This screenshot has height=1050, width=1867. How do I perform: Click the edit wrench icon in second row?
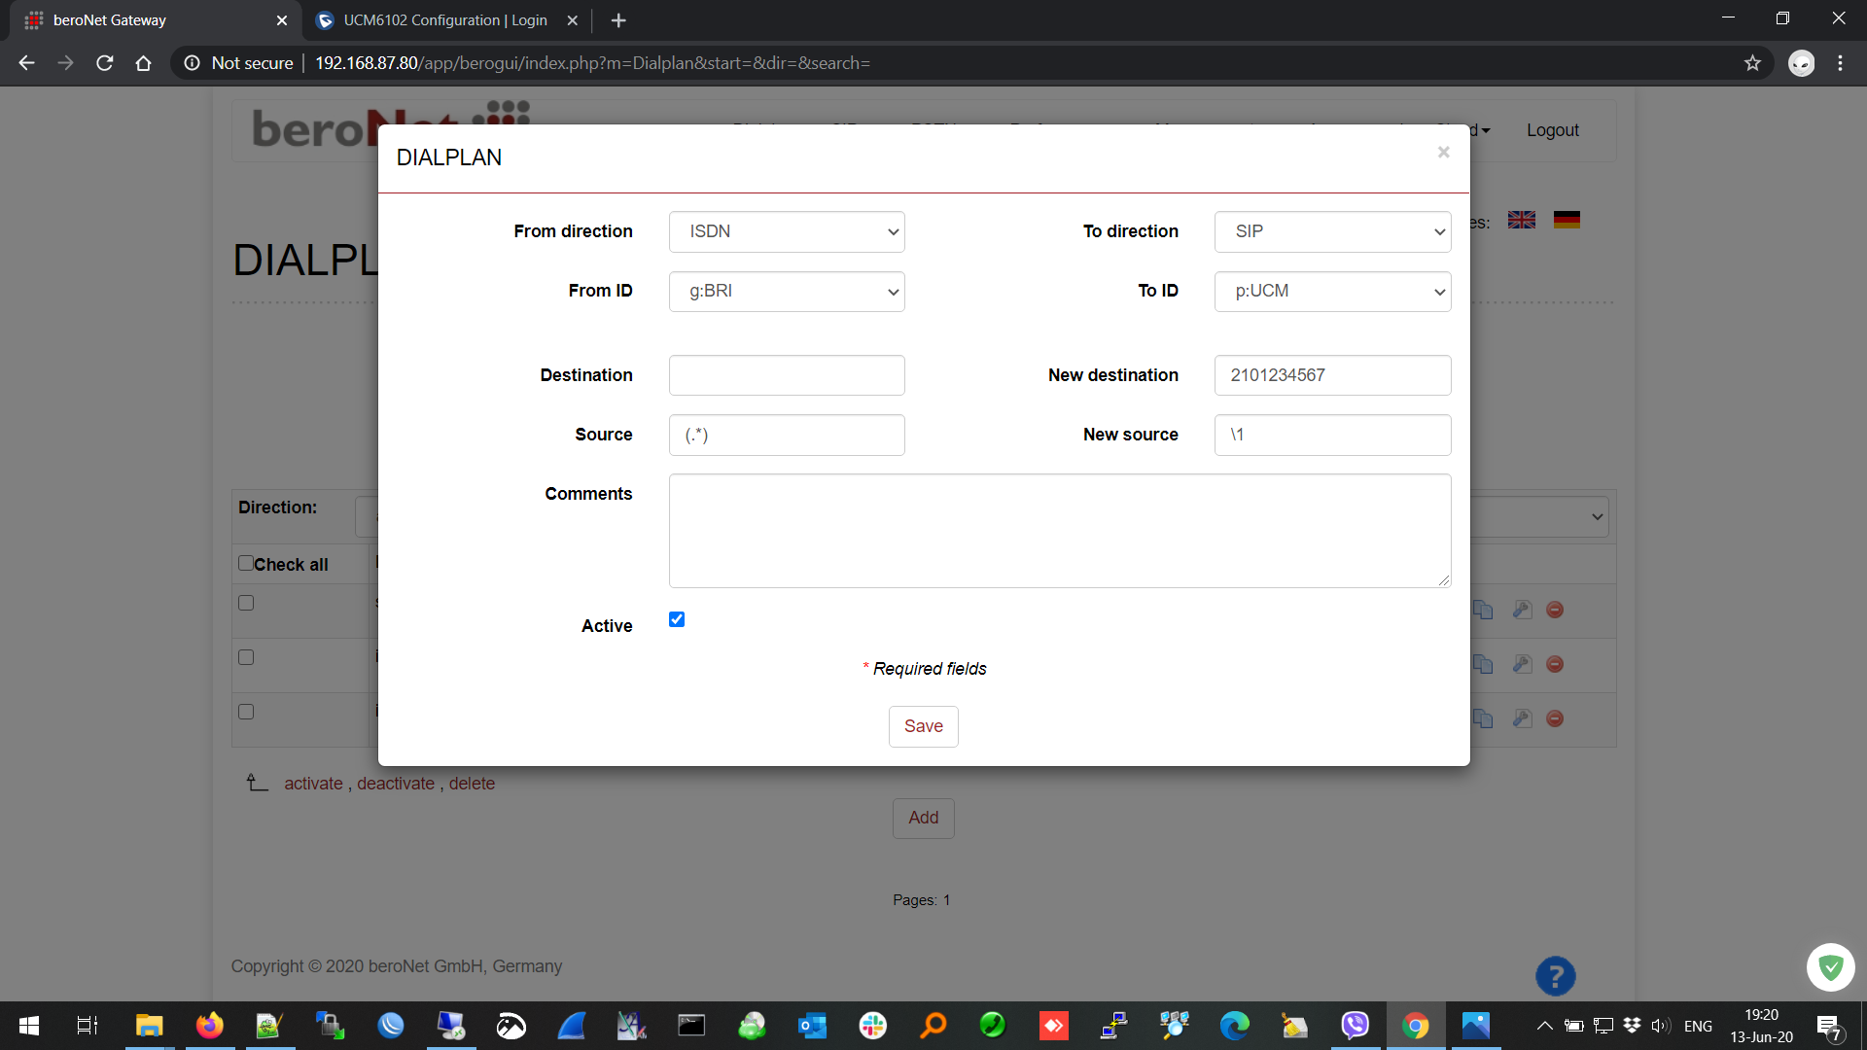1522,664
